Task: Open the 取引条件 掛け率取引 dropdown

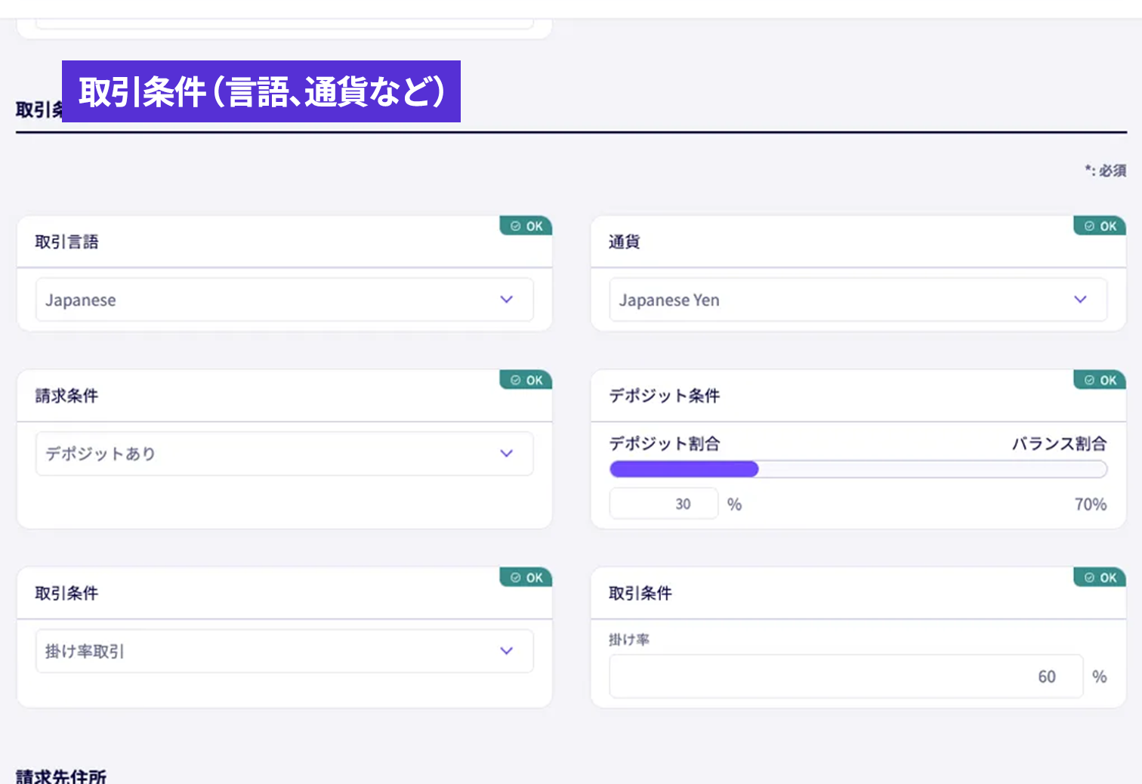Action: coord(284,651)
